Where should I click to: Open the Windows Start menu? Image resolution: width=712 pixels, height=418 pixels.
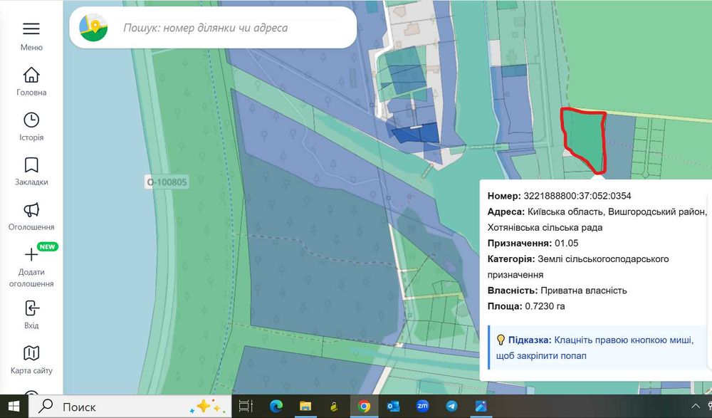pyautogui.click(x=14, y=406)
